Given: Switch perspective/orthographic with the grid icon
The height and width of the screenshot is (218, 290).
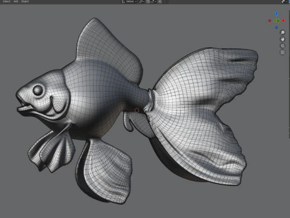Looking at the screenshot, I should click(283, 53).
